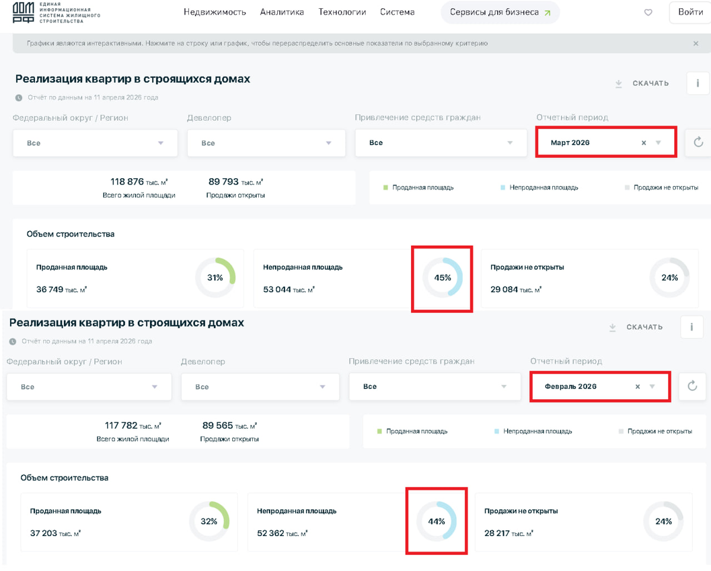Toggle upper Продажи не открыты legend item
The width and height of the screenshot is (711, 571).
[662, 188]
